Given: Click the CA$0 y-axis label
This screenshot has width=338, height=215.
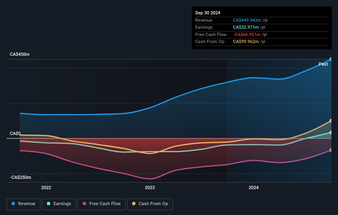Looking at the screenshot, I should click(x=15, y=133).
